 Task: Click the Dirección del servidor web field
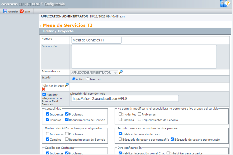click(x=125, y=99)
